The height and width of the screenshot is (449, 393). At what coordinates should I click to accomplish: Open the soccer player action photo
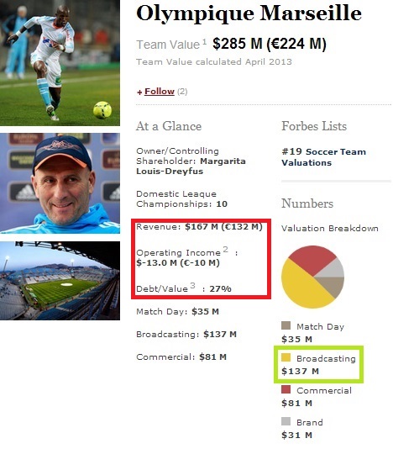click(x=60, y=63)
